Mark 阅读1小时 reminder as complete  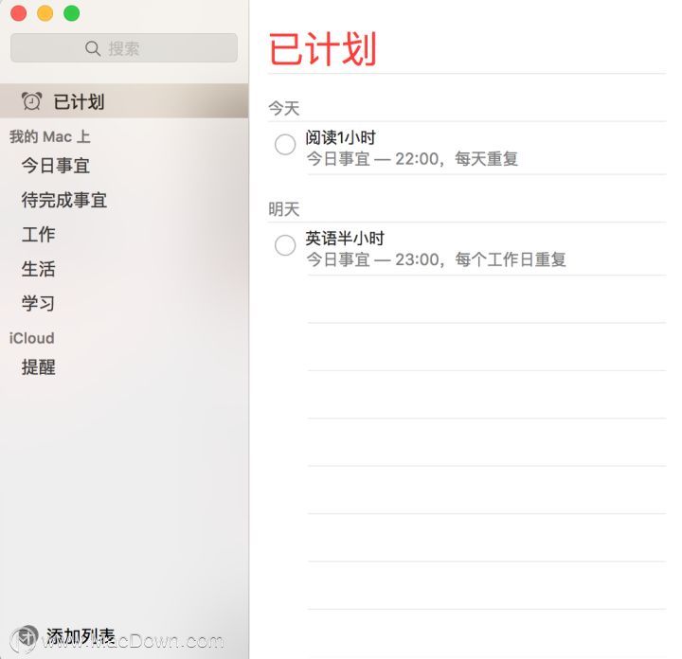point(285,144)
